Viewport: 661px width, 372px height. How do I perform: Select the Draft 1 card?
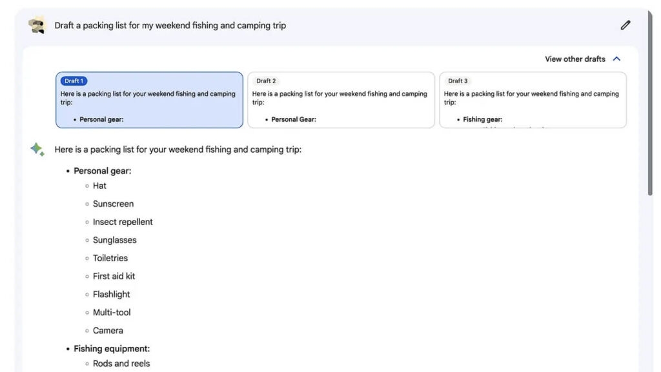(149, 100)
